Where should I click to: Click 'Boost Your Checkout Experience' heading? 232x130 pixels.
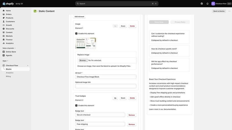[162, 79]
